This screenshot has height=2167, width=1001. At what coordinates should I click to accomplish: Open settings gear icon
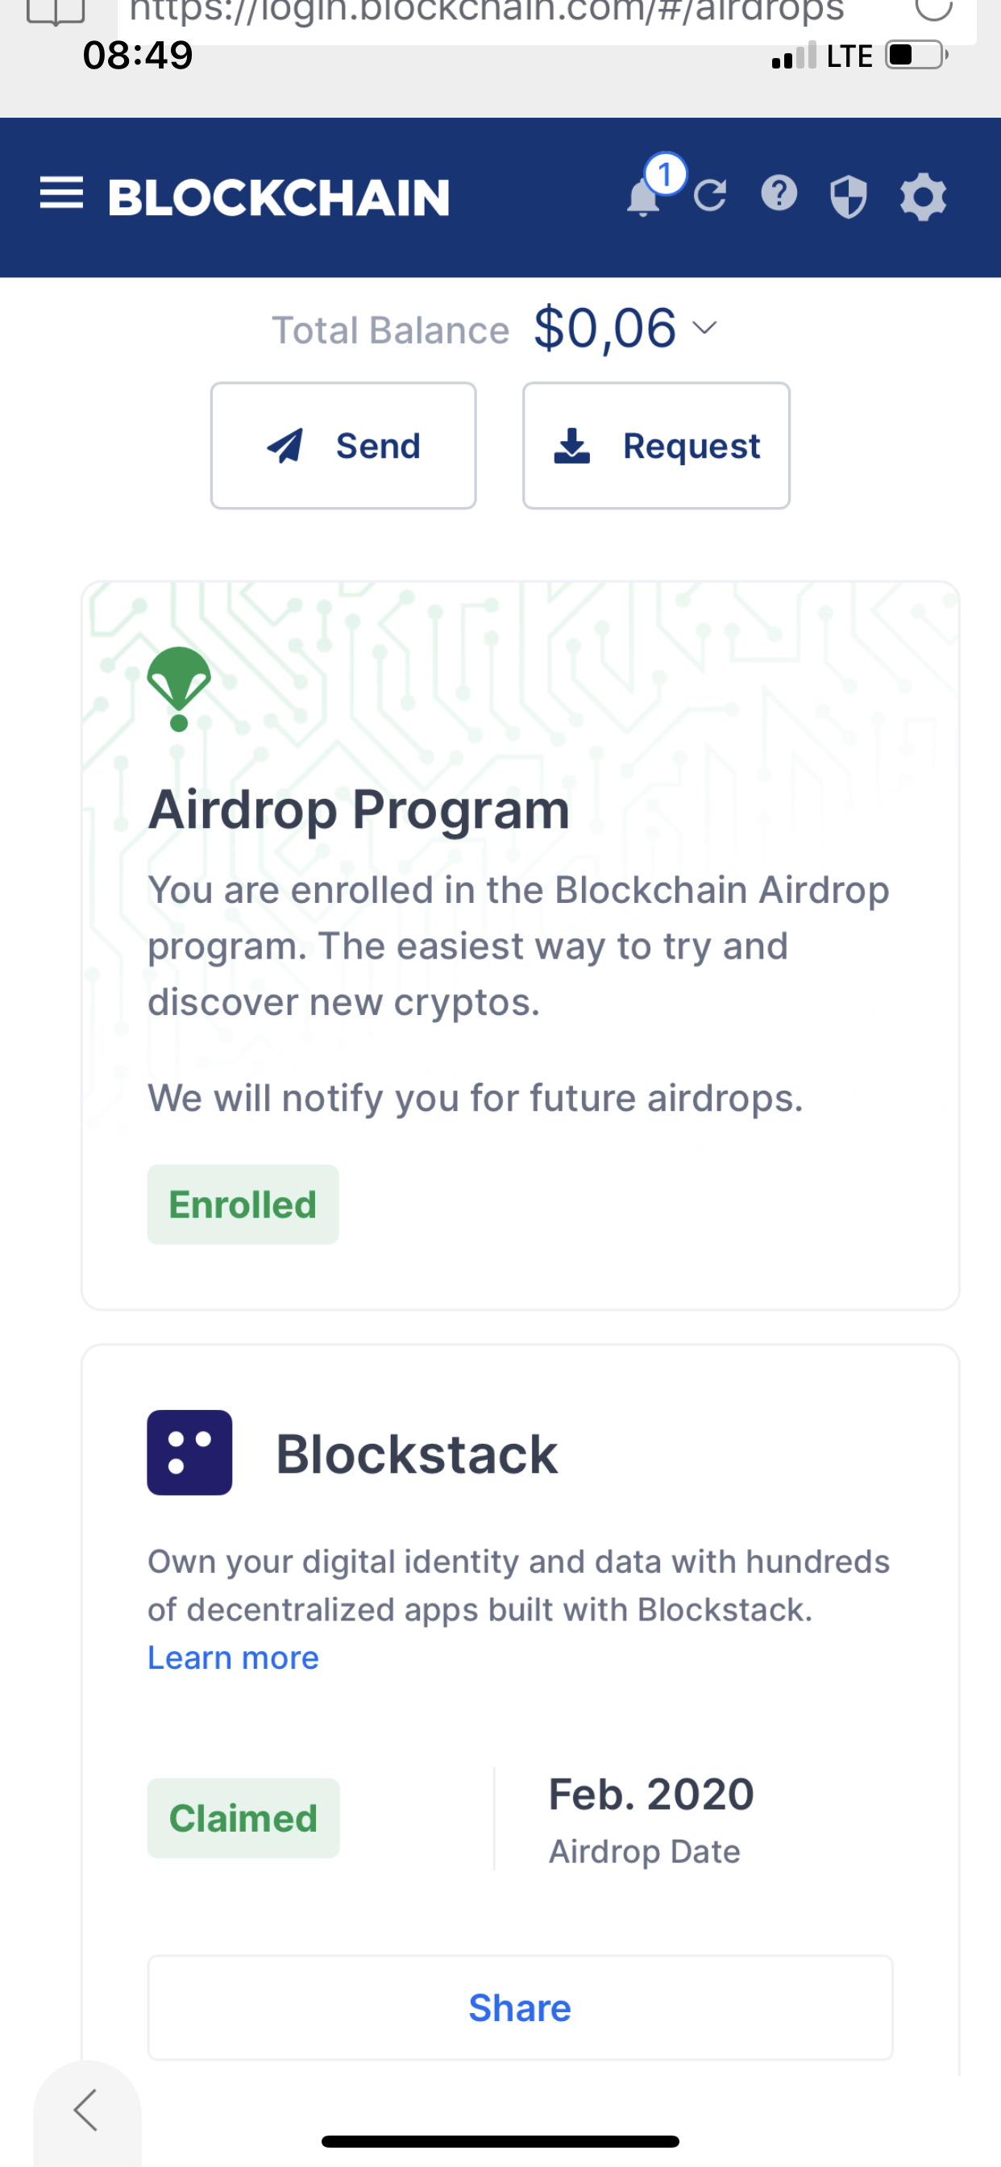tap(923, 197)
